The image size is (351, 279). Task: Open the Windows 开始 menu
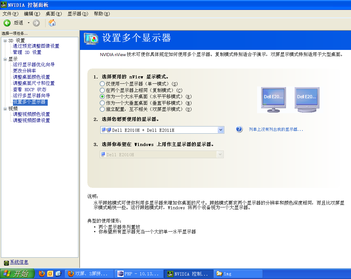(17, 274)
